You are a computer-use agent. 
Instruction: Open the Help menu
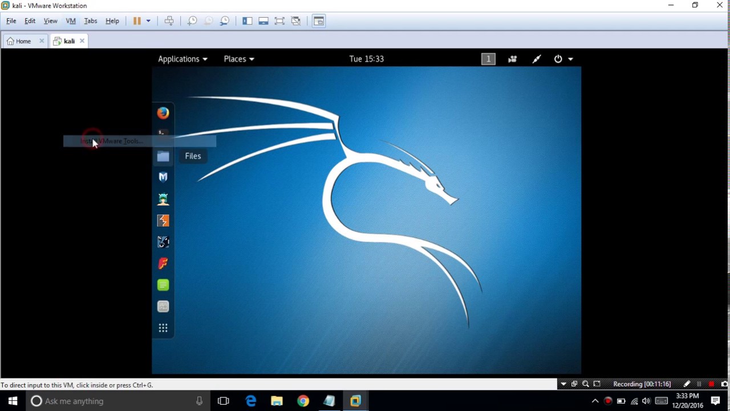pos(112,21)
